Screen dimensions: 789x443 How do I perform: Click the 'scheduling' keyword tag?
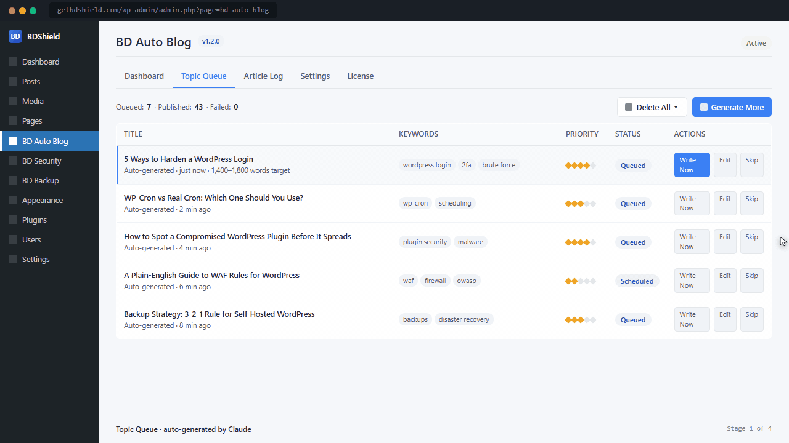(455, 203)
